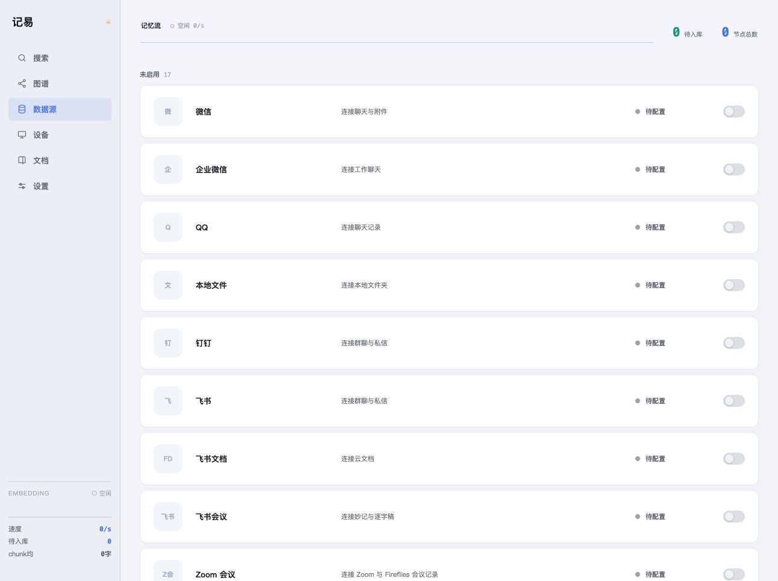
Task: Click the theme sun icon beside 记易
Action: (x=108, y=22)
